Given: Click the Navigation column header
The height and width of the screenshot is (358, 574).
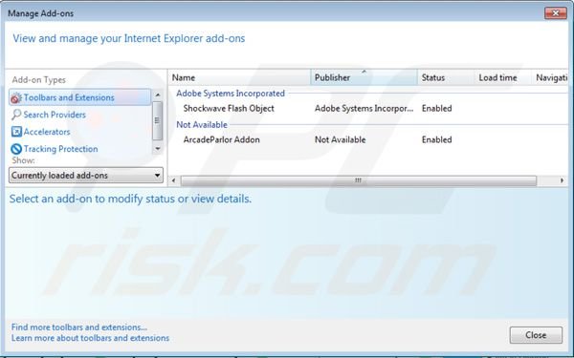Looking at the screenshot, I should pos(550,77).
